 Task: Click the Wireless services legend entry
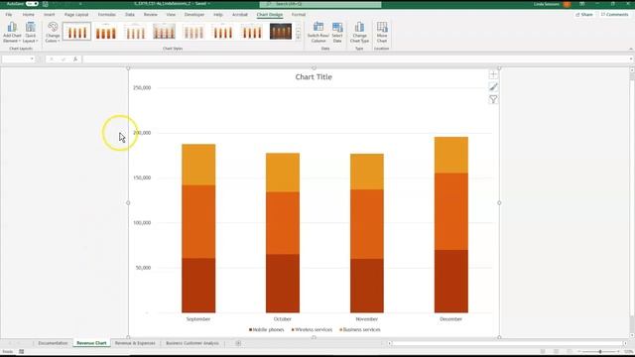[x=312, y=330]
